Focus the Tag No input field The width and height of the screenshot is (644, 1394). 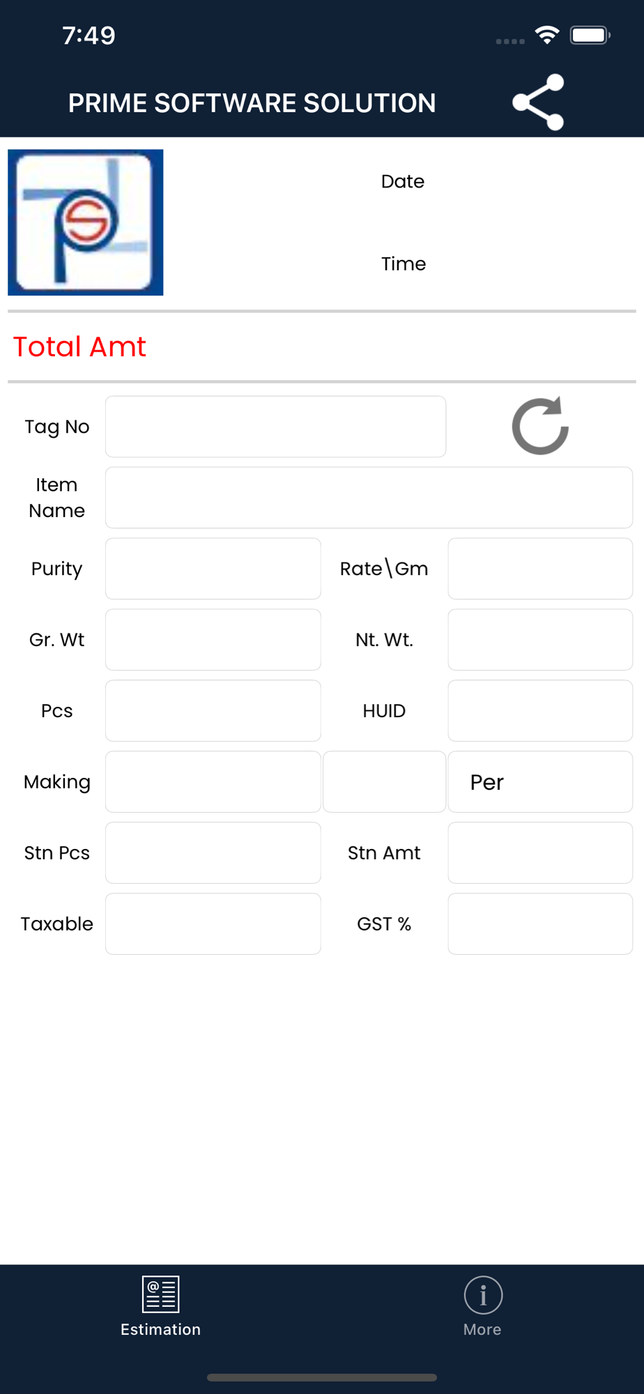click(275, 427)
